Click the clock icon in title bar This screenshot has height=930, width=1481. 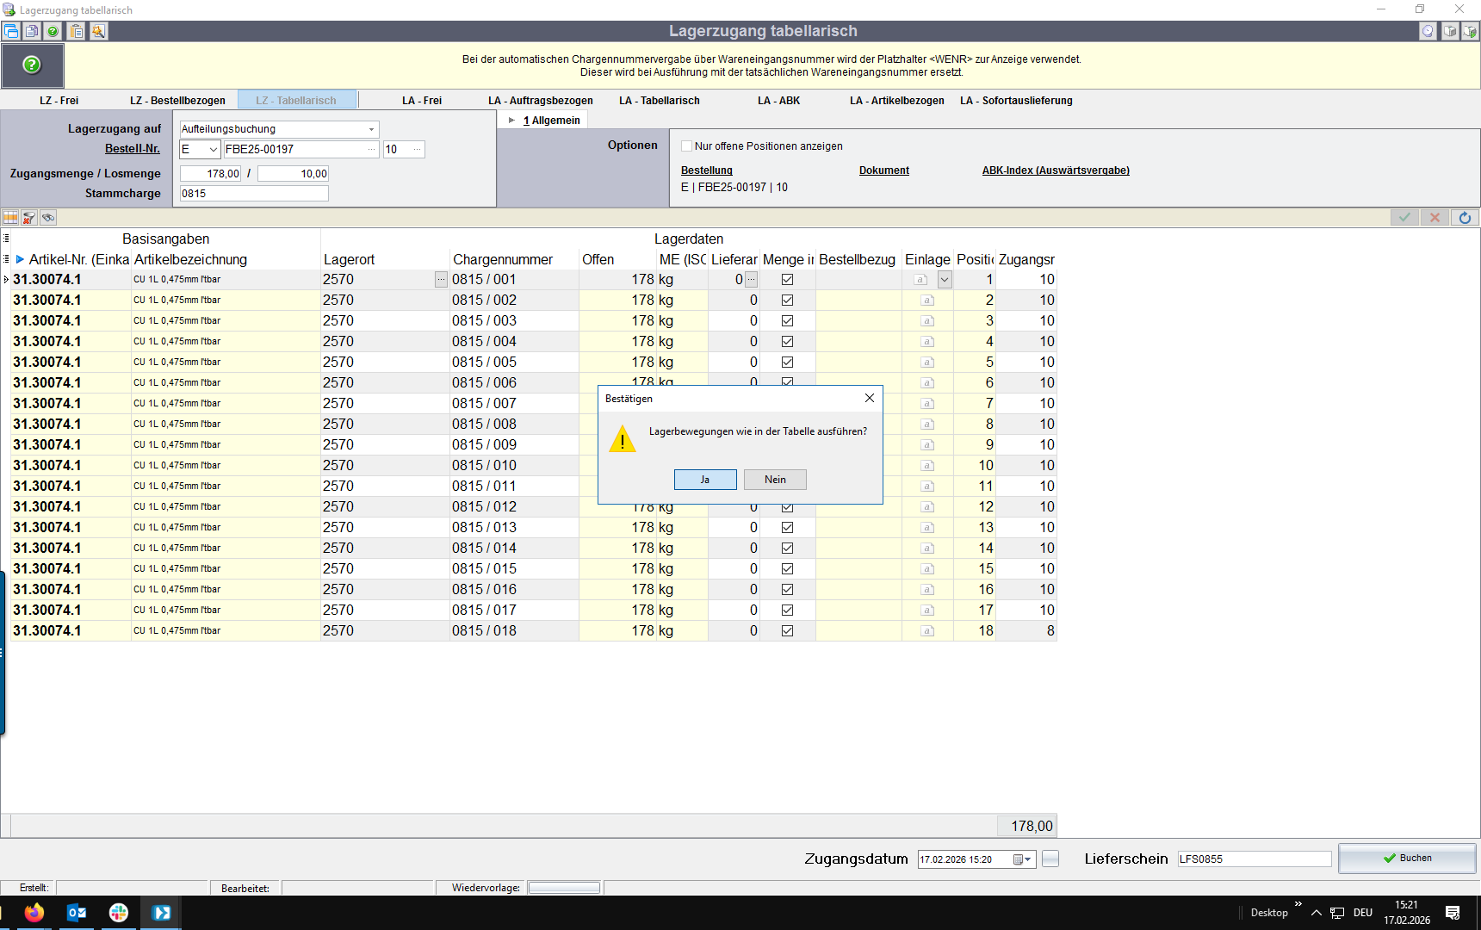point(1428,32)
